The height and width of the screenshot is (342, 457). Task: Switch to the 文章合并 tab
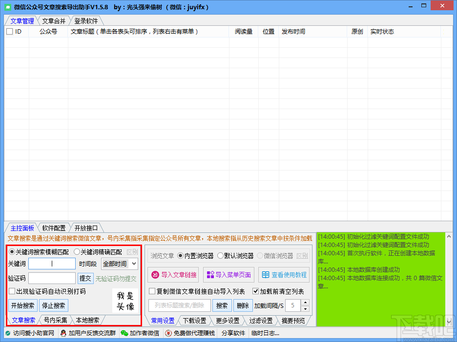[x=54, y=21]
